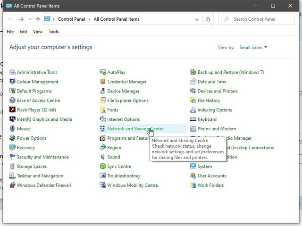This screenshot has height=226, width=302.
Task: Click the Indexing Options icon
Action: [x=193, y=110]
